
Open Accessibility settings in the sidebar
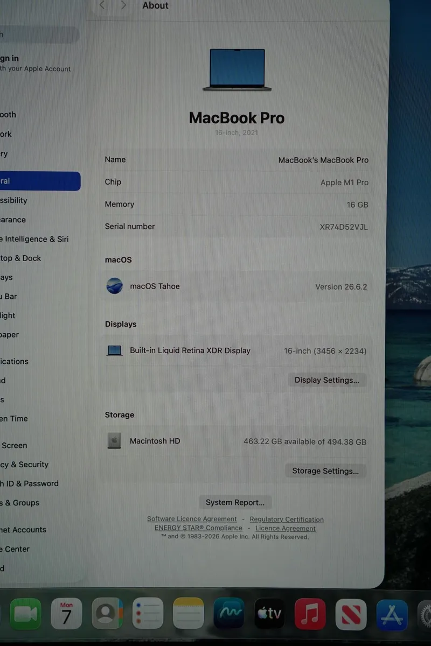(x=14, y=200)
